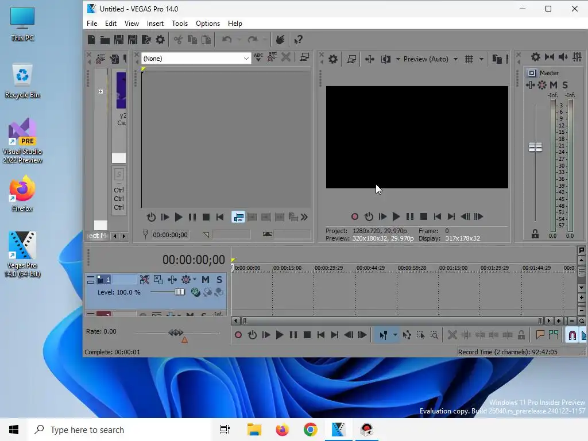Viewport: 588px width, 441px height.
Task: Open the Edit menu
Action: [x=111, y=23]
